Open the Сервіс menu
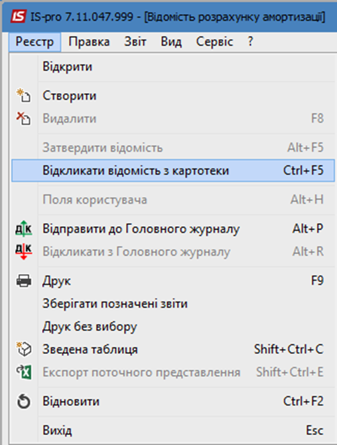Screen dimensions: 337x445 pyautogui.click(x=214, y=42)
